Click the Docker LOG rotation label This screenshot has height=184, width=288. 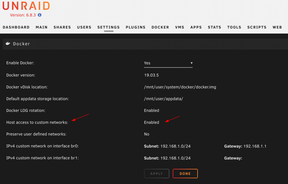tap(26, 110)
